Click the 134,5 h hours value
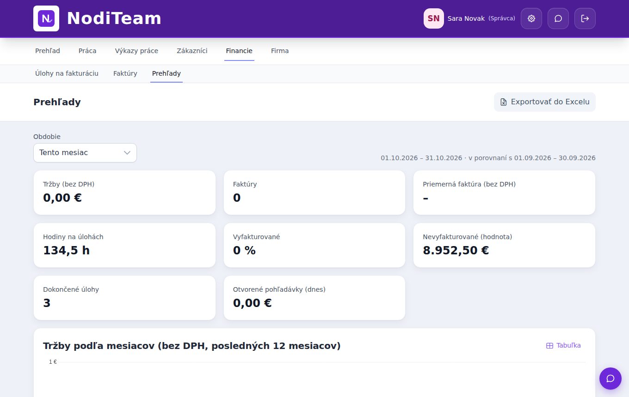 pos(67,251)
